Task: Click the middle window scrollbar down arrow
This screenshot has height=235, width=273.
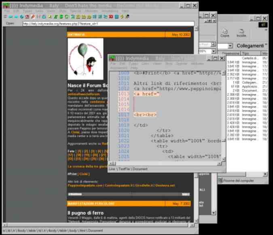Action: [214, 213]
